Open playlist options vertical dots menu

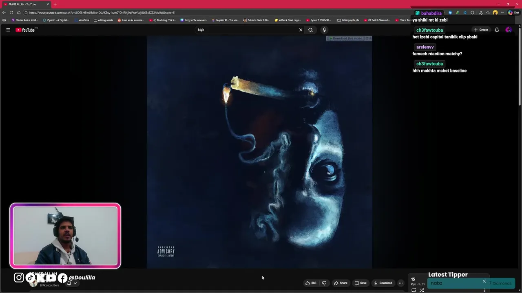[x=484, y=290]
